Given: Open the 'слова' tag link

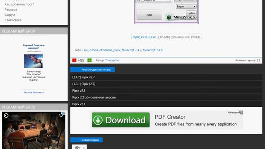Looking at the screenshot, I should 94,50.
